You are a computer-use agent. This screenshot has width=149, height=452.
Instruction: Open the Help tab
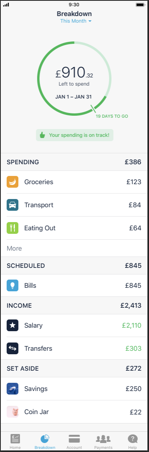(x=133, y=441)
